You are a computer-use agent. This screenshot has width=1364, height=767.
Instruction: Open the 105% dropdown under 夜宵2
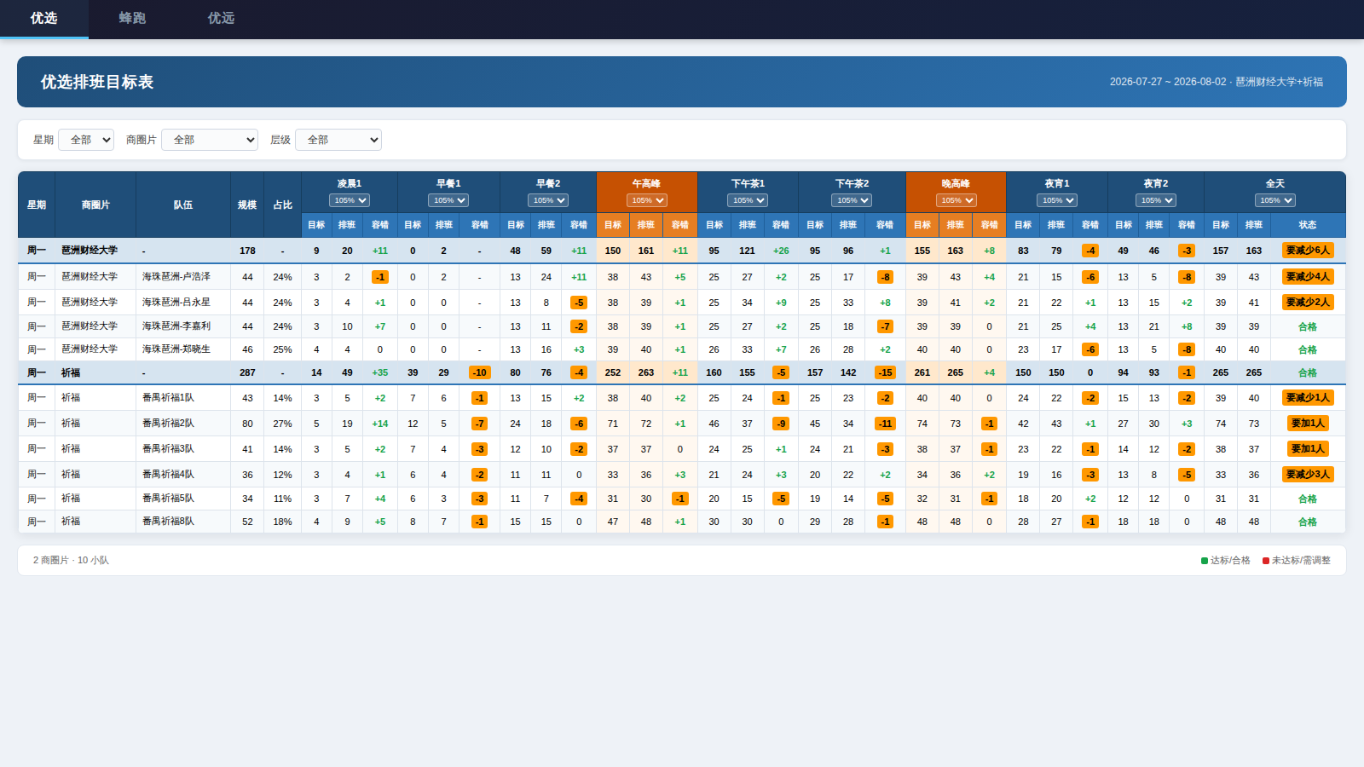pyautogui.click(x=1156, y=200)
